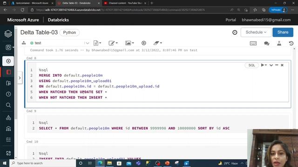Image resolution: width=298 pixels, height=167 pixels.
Task: Open the Comments speech bubble icon
Action: (266, 43)
